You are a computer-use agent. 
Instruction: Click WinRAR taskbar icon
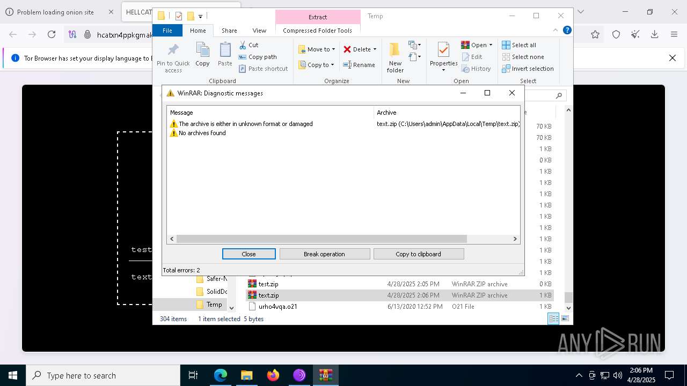coord(326,375)
